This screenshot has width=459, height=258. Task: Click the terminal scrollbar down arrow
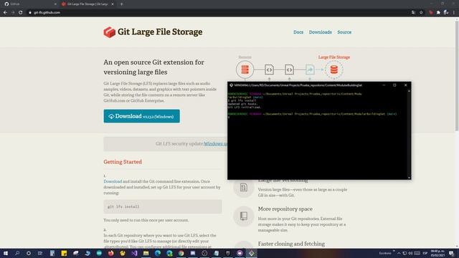(x=409, y=177)
